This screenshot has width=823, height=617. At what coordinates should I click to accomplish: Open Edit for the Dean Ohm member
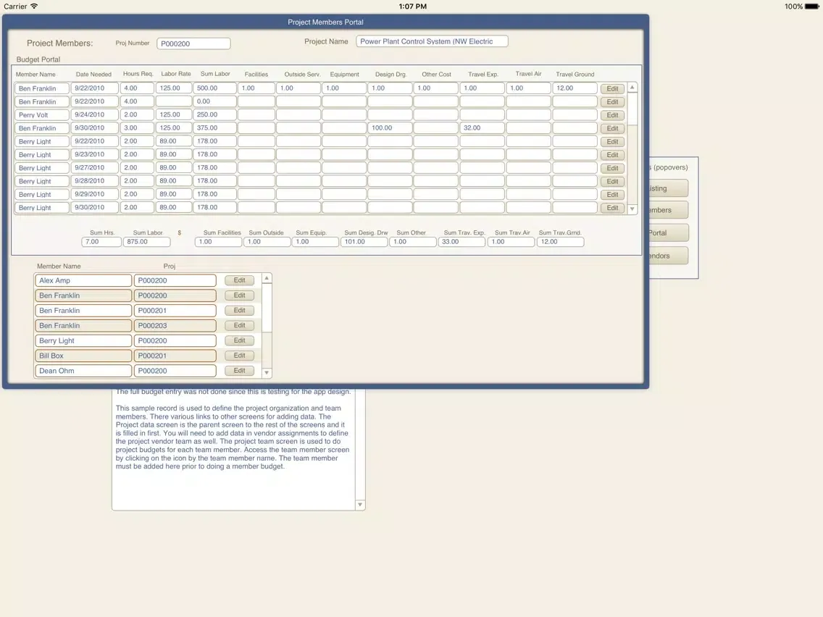(x=239, y=371)
